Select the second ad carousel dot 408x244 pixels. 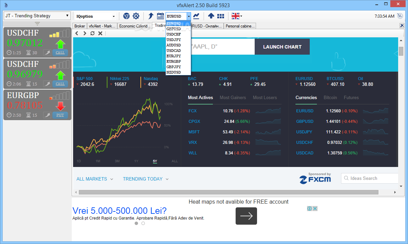(x=143, y=223)
